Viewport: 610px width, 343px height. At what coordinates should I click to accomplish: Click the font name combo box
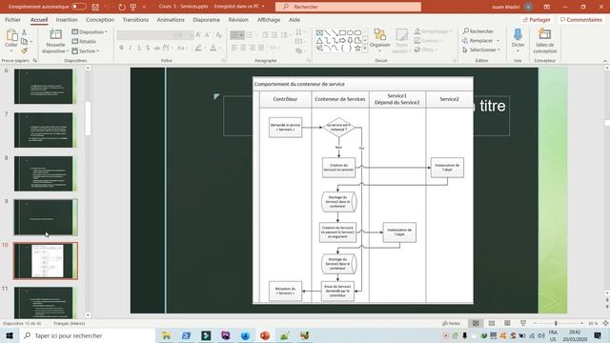[145, 35]
